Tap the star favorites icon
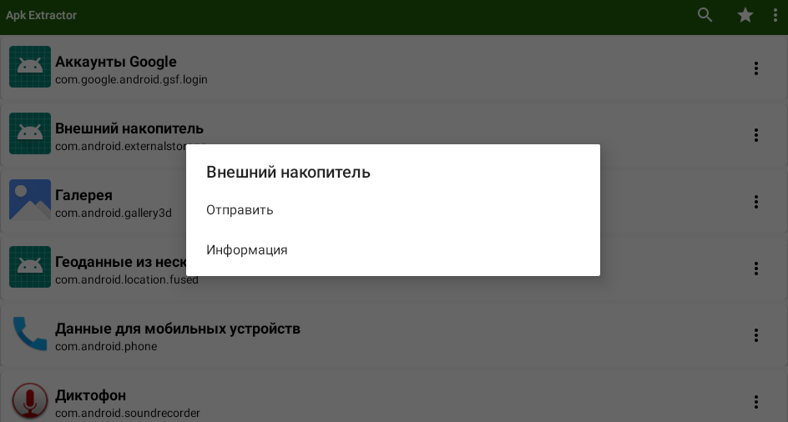The width and height of the screenshot is (788, 422). tap(745, 15)
